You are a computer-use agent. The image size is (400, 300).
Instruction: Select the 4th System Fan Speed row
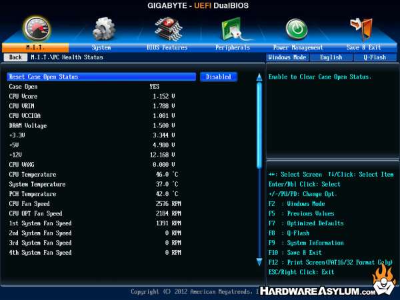click(x=95, y=253)
